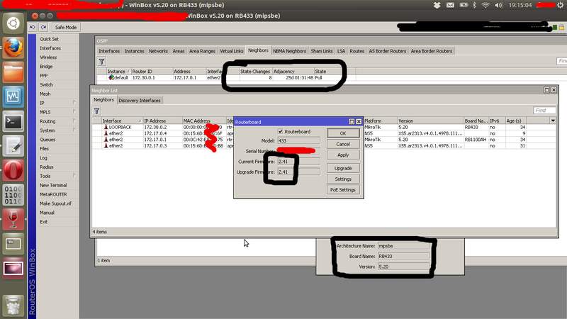Open the Area Border Routers tab

[432, 51]
